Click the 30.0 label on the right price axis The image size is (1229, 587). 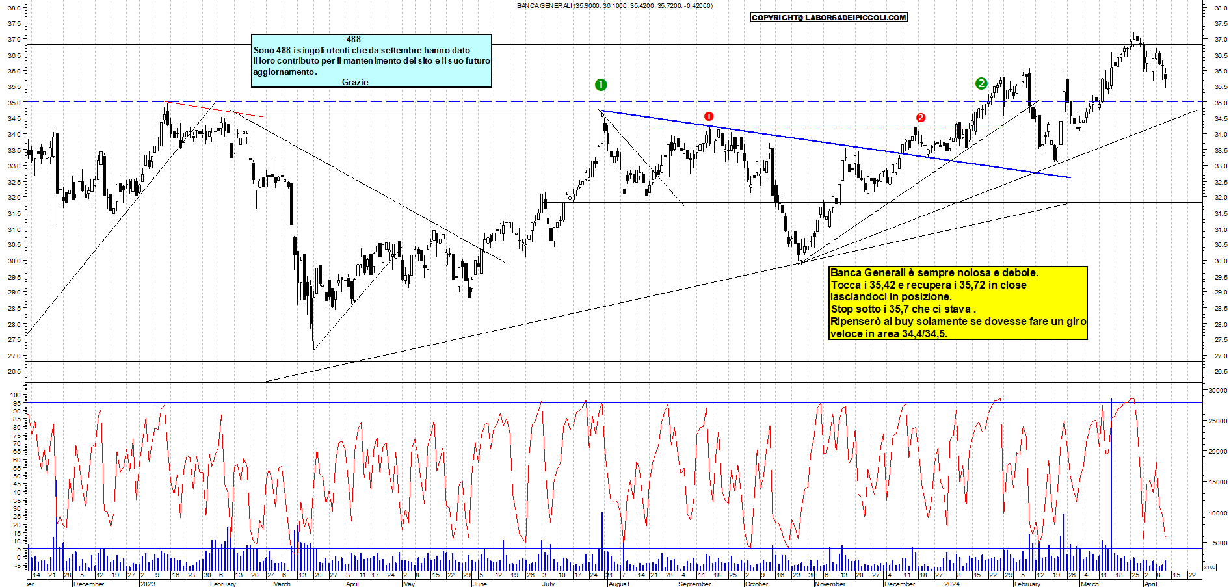[x=1221, y=261]
